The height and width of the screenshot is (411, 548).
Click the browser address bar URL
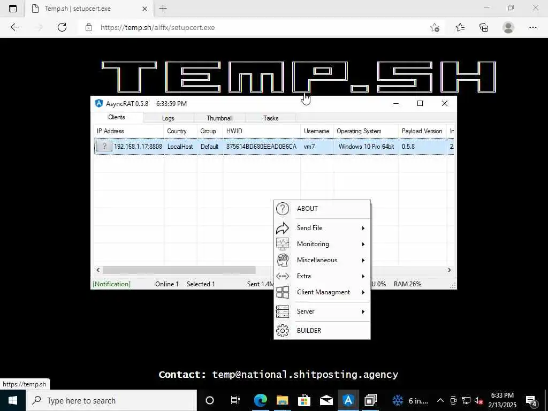(x=158, y=28)
